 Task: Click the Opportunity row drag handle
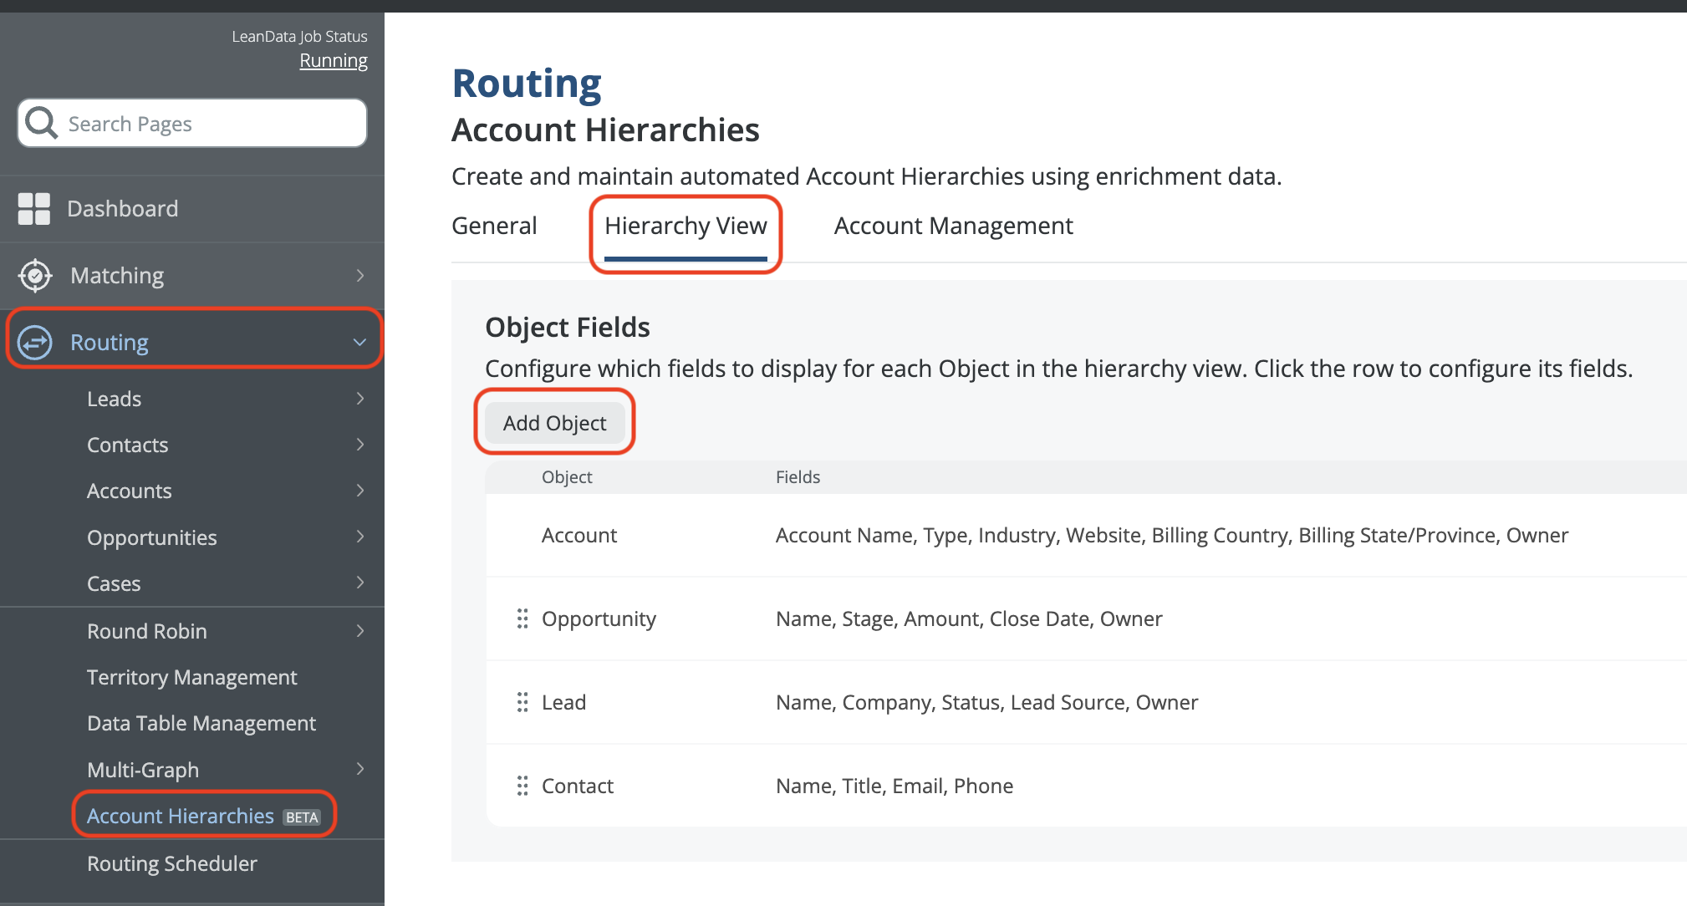click(x=522, y=618)
